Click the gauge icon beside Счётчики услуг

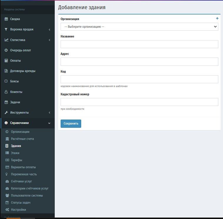click(7, 181)
